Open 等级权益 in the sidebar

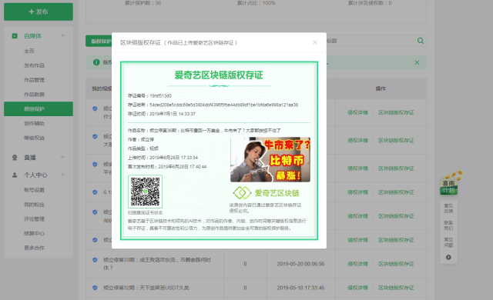(x=34, y=138)
